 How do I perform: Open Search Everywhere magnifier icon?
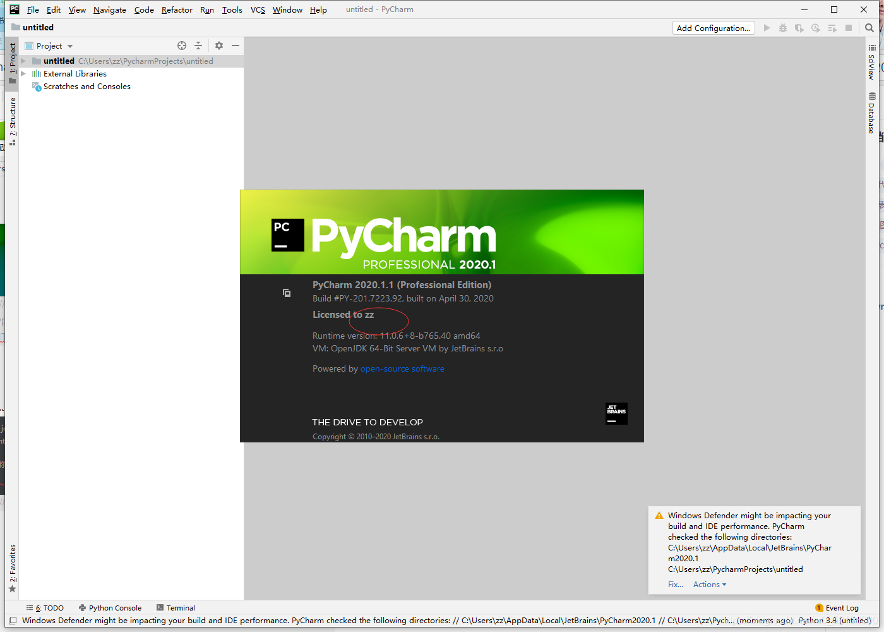[x=869, y=28]
